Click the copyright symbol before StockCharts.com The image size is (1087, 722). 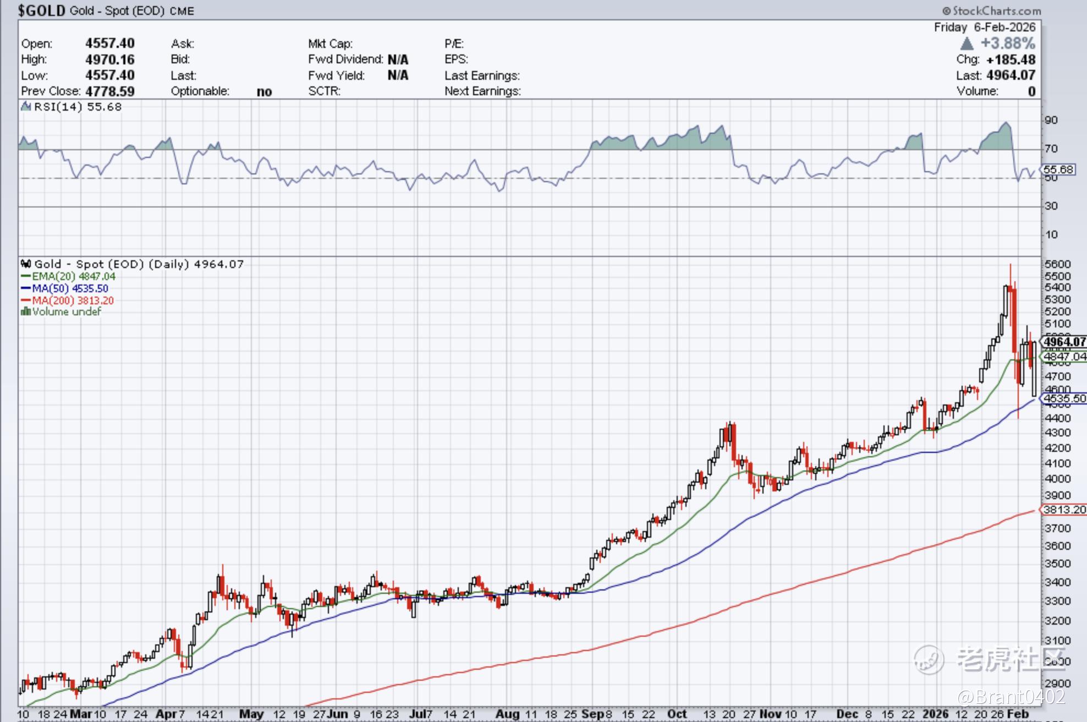pos(946,11)
